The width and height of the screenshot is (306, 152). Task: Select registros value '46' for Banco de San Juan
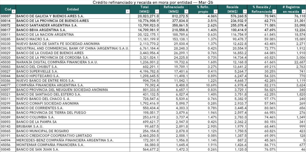291,149
